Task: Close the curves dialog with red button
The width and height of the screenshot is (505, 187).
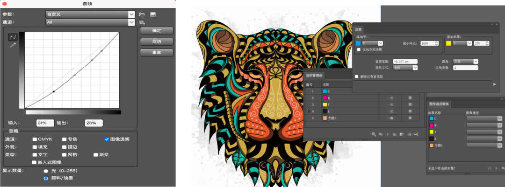Action: [x=5, y=4]
